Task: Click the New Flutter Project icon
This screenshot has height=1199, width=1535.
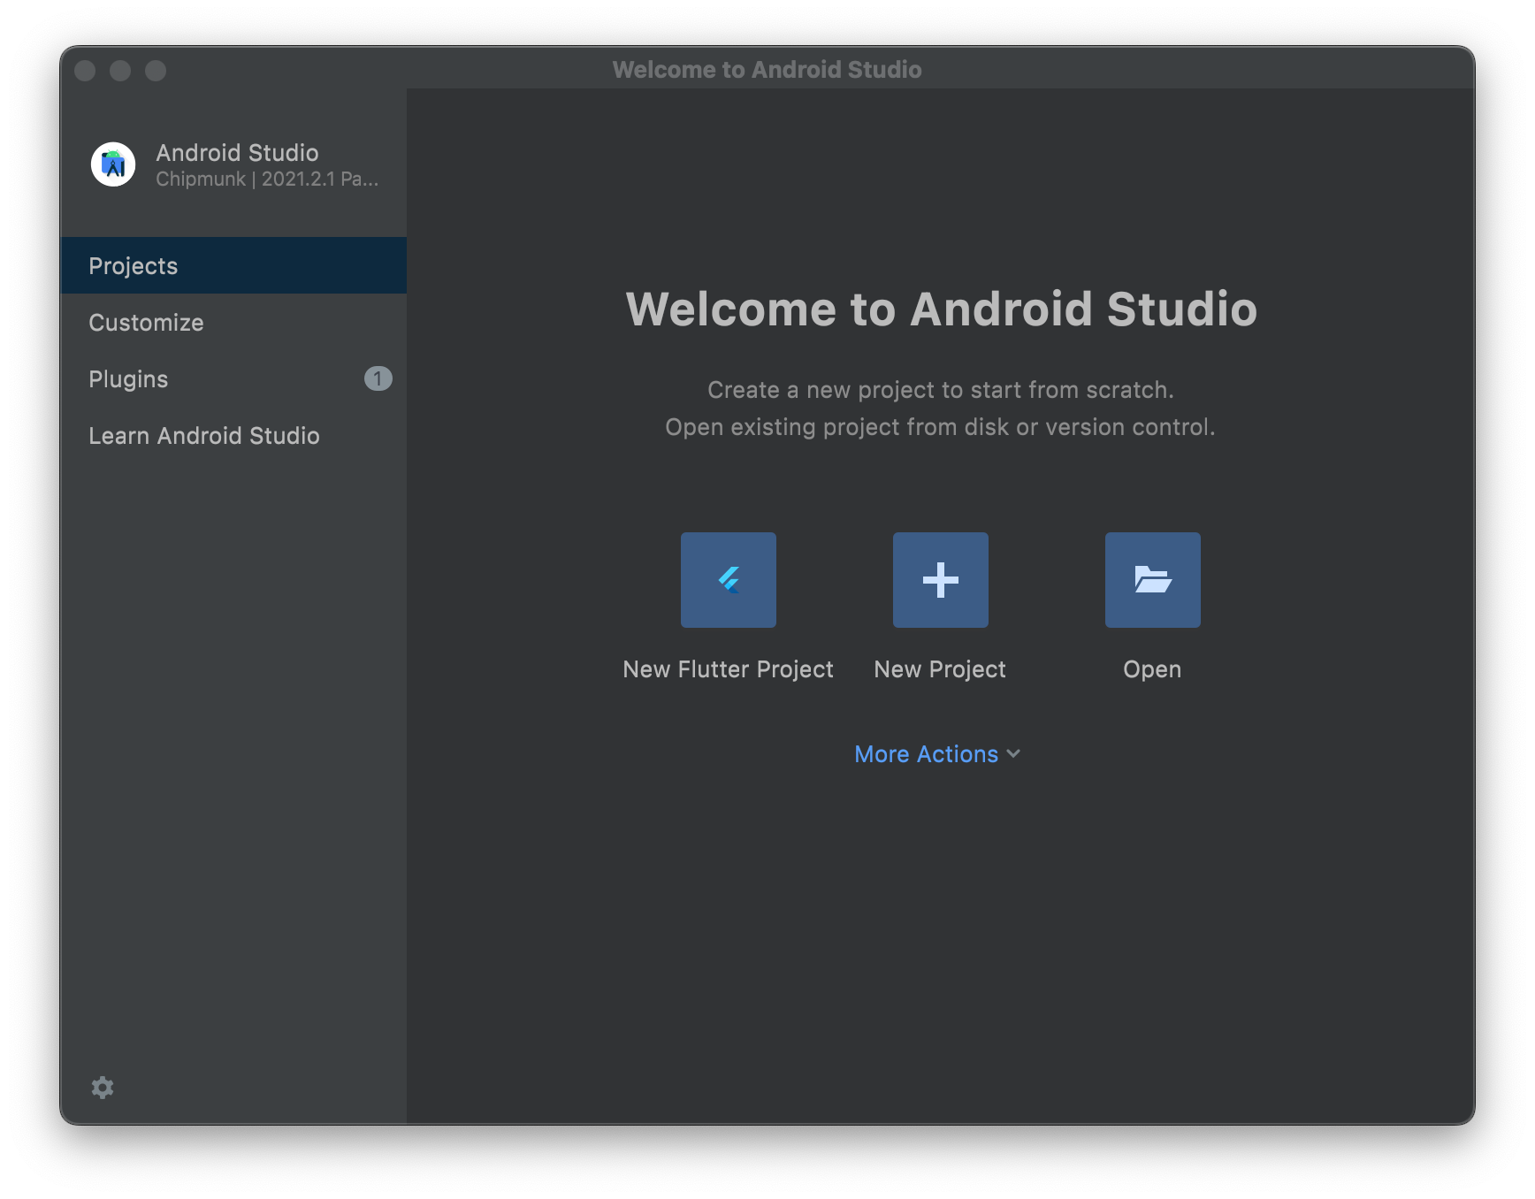Action: [728, 579]
